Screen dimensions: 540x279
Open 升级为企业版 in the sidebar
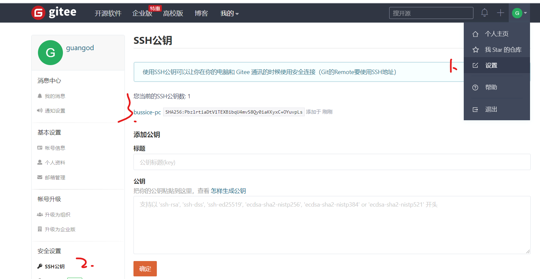click(x=60, y=229)
